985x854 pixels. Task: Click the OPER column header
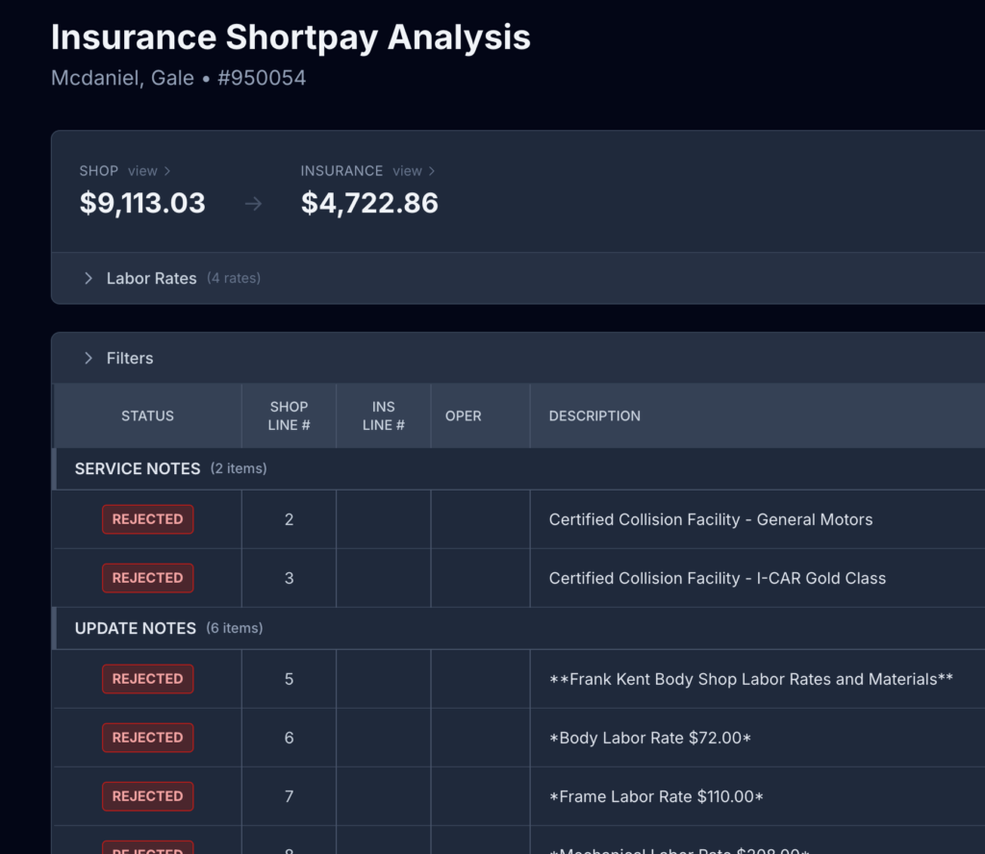(x=463, y=416)
